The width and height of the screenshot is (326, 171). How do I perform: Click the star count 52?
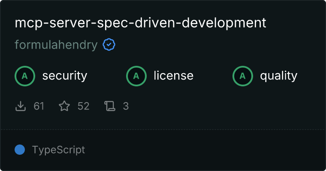83,106
